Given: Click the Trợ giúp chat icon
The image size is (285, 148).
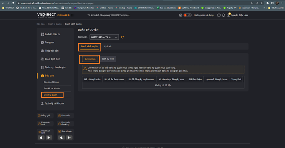Looking at the screenshot, I should [42, 43].
